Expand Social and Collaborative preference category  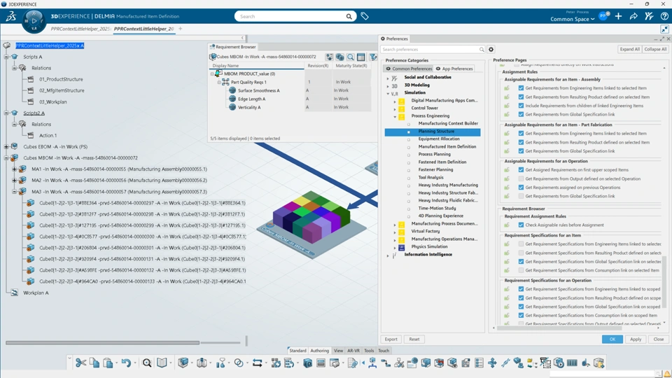(x=388, y=78)
